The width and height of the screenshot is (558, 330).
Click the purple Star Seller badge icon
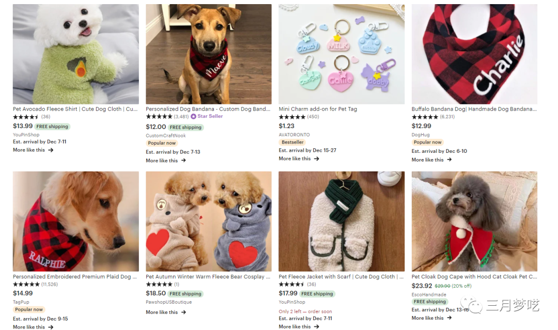pyautogui.click(x=193, y=117)
